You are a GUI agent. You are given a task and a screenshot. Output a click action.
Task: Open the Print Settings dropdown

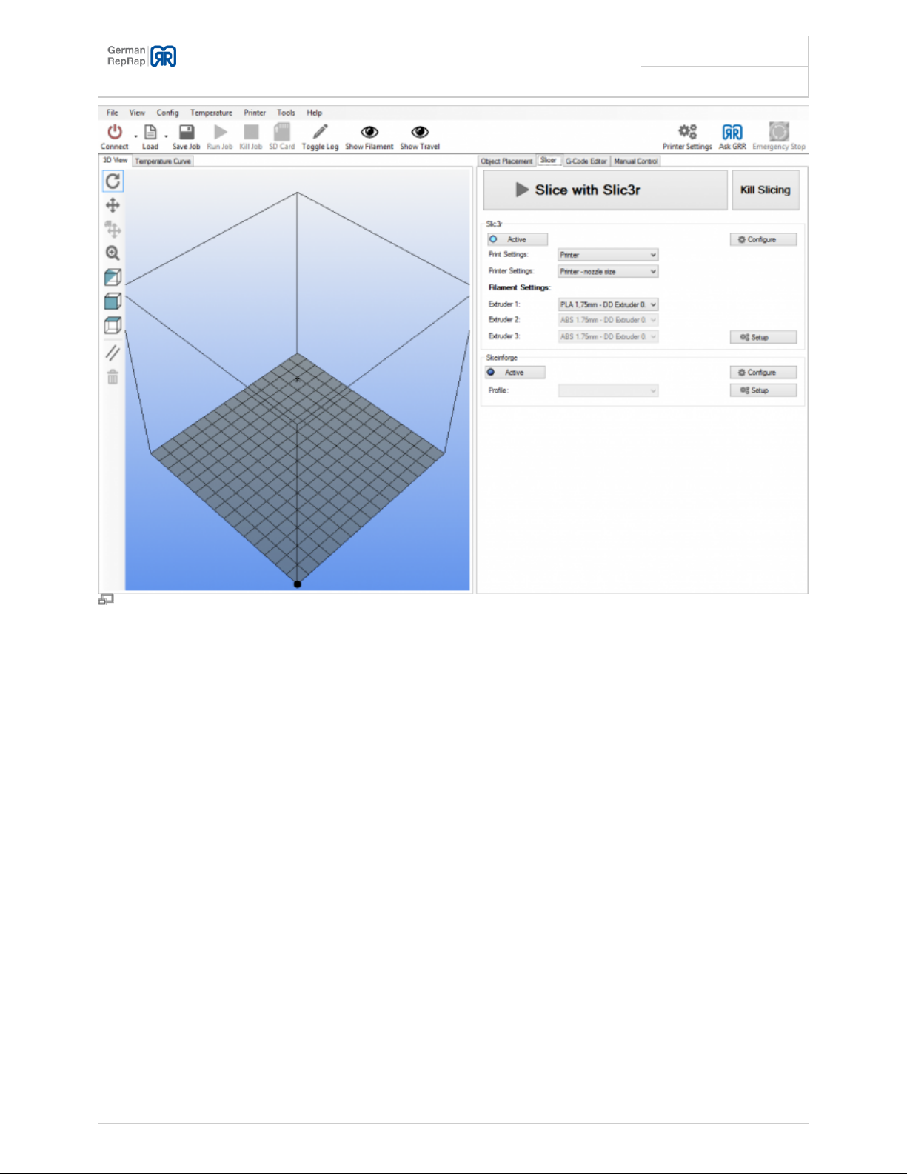pyautogui.click(x=608, y=255)
